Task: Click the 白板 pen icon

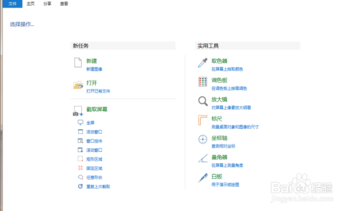Action: [203, 178]
